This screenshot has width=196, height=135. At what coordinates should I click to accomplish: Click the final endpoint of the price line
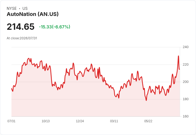click(180, 69)
